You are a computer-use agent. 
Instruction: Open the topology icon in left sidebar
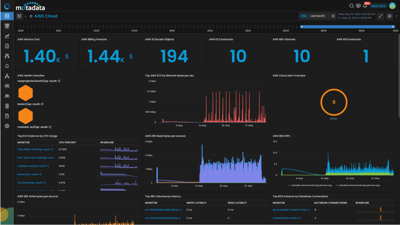click(x=7, y=76)
